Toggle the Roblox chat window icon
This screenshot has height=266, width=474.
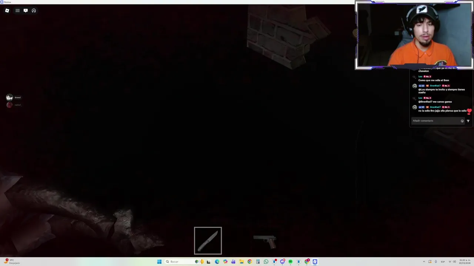26,10
